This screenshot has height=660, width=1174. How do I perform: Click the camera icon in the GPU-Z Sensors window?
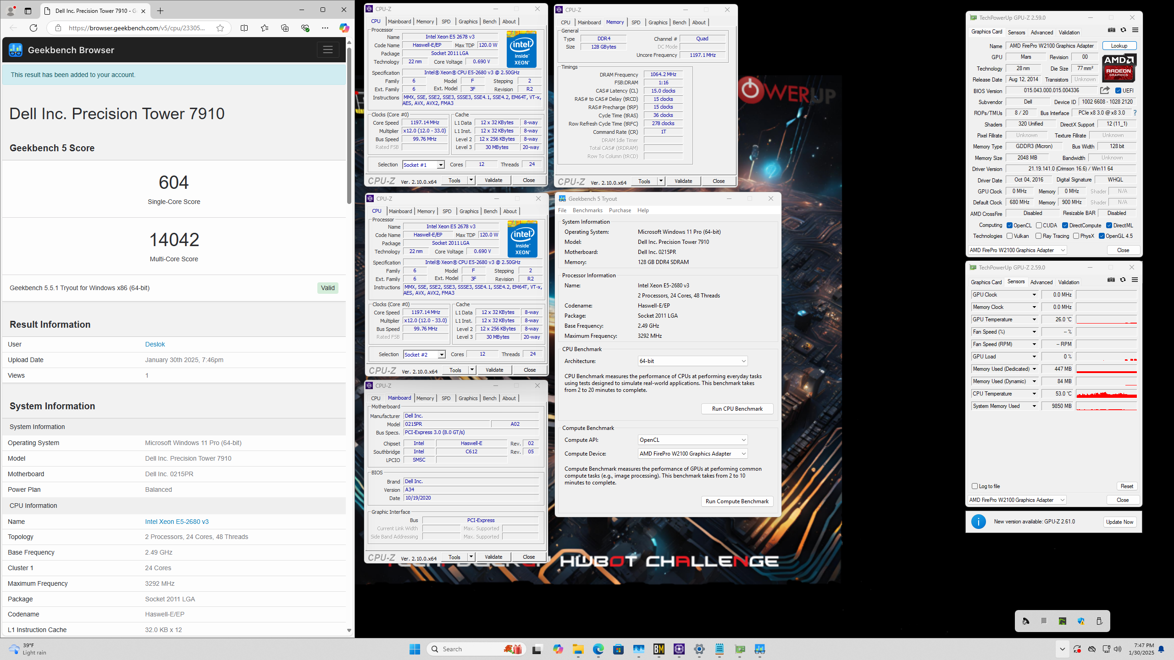pyautogui.click(x=1111, y=280)
